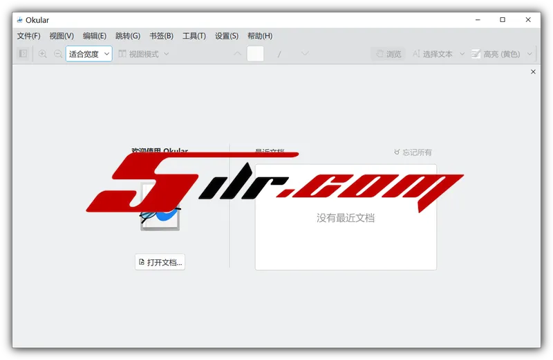Screen dimensions: 553x360
Task: Select the 选择文本 text selection tool
Action: (433, 54)
